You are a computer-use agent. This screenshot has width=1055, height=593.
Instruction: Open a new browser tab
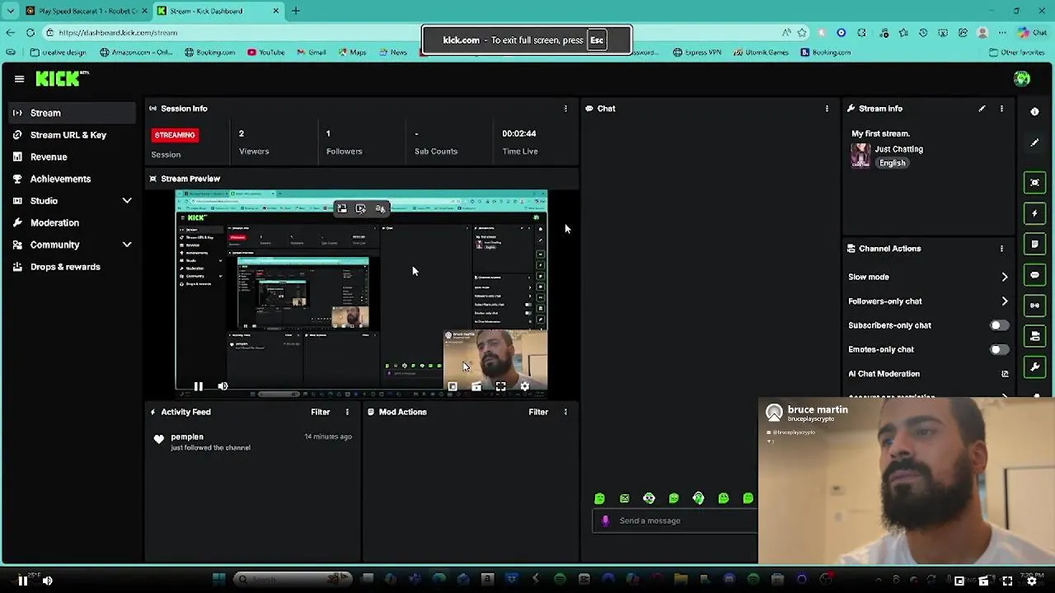coord(295,11)
